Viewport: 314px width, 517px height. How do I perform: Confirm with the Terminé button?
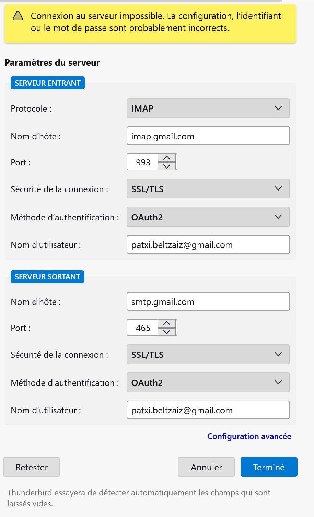point(269,467)
